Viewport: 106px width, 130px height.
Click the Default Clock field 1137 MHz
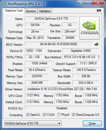pos(33,102)
